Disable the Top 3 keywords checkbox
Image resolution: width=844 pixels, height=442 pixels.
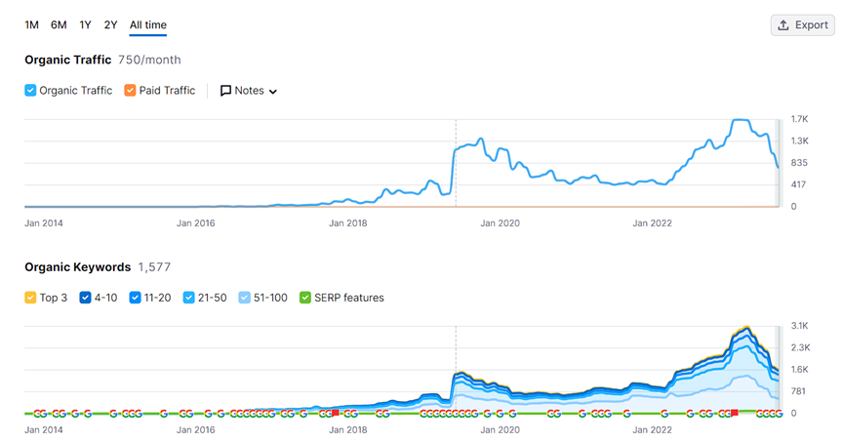pyautogui.click(x=31, y=298)
